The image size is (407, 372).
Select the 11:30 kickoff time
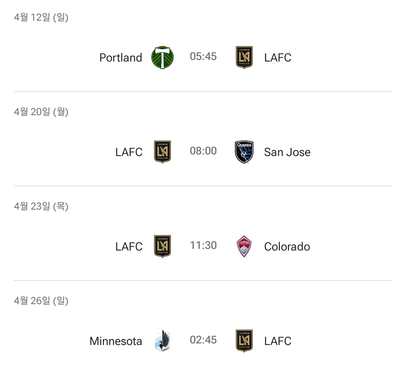(203, 245)
